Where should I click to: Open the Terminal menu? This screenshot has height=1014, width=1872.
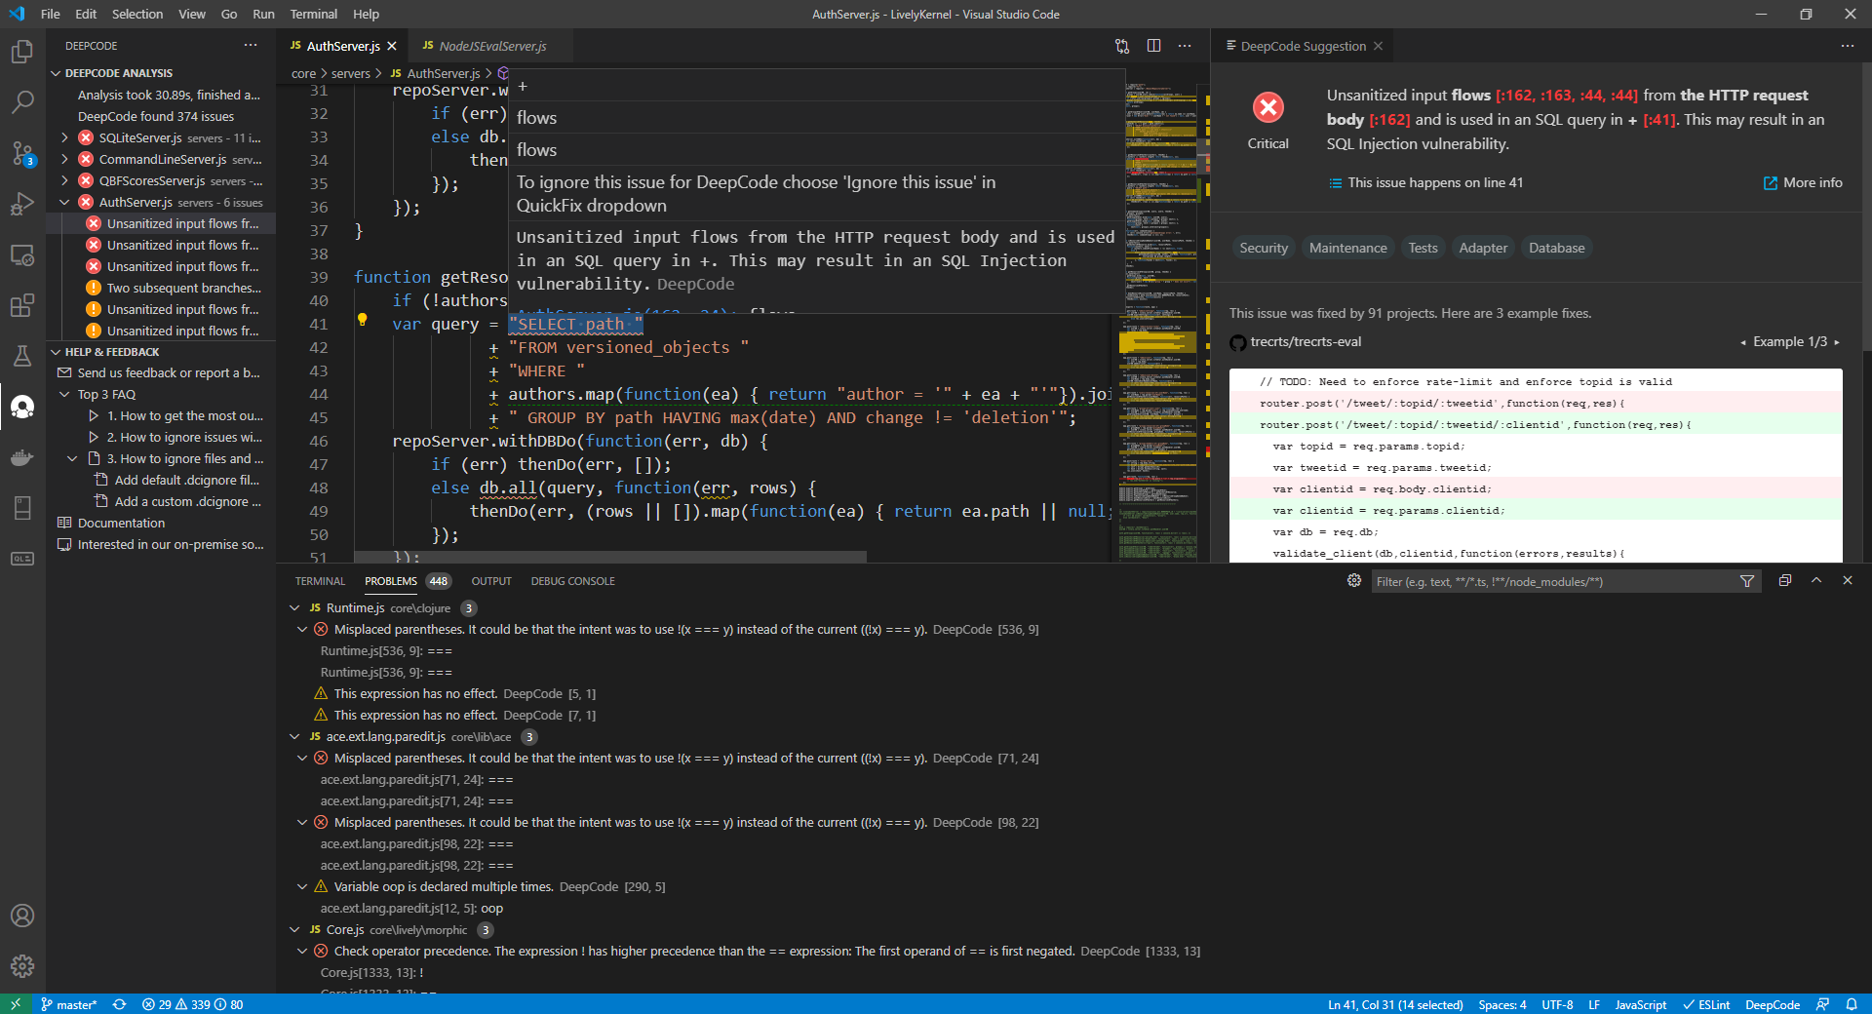pyautogui.click(x=313, y=14)
